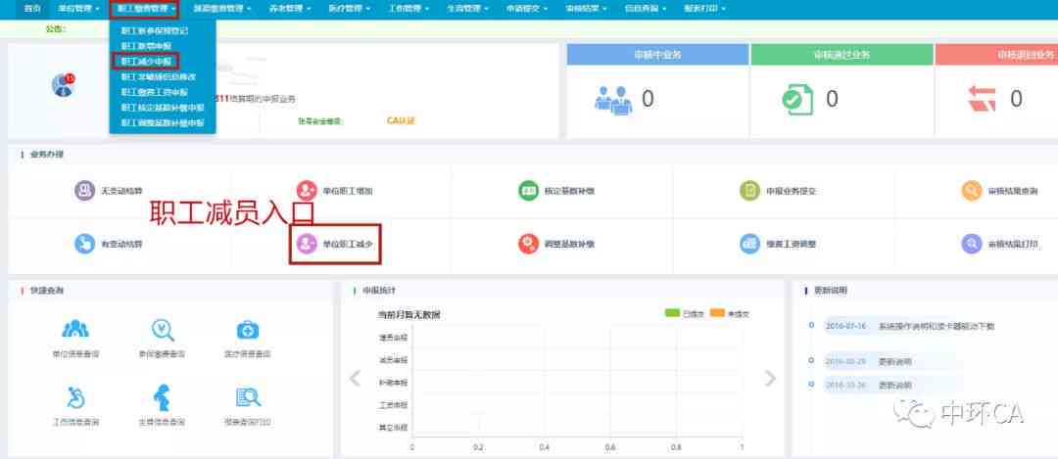Viewport: 1058px width, 459px height.
Task: Select 职工新参保预登记 in the dropdown
Action: [155, 31]
